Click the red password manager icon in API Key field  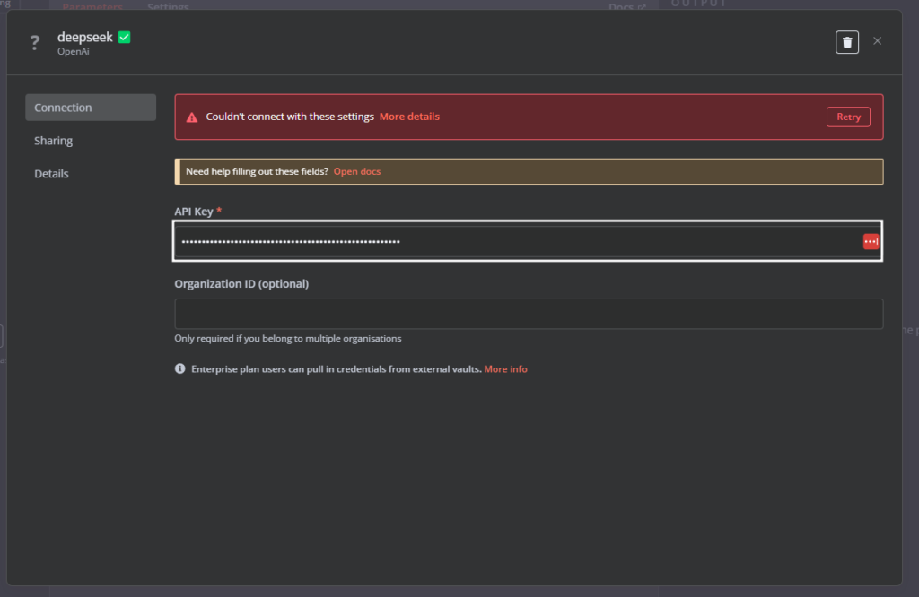pyautogui.click(x=871, y=241)
